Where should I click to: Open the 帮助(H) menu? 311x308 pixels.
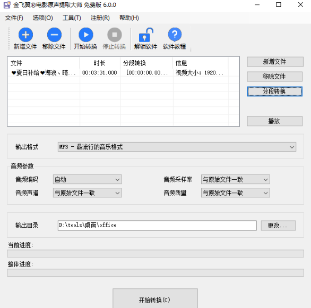tap(129, 18)
